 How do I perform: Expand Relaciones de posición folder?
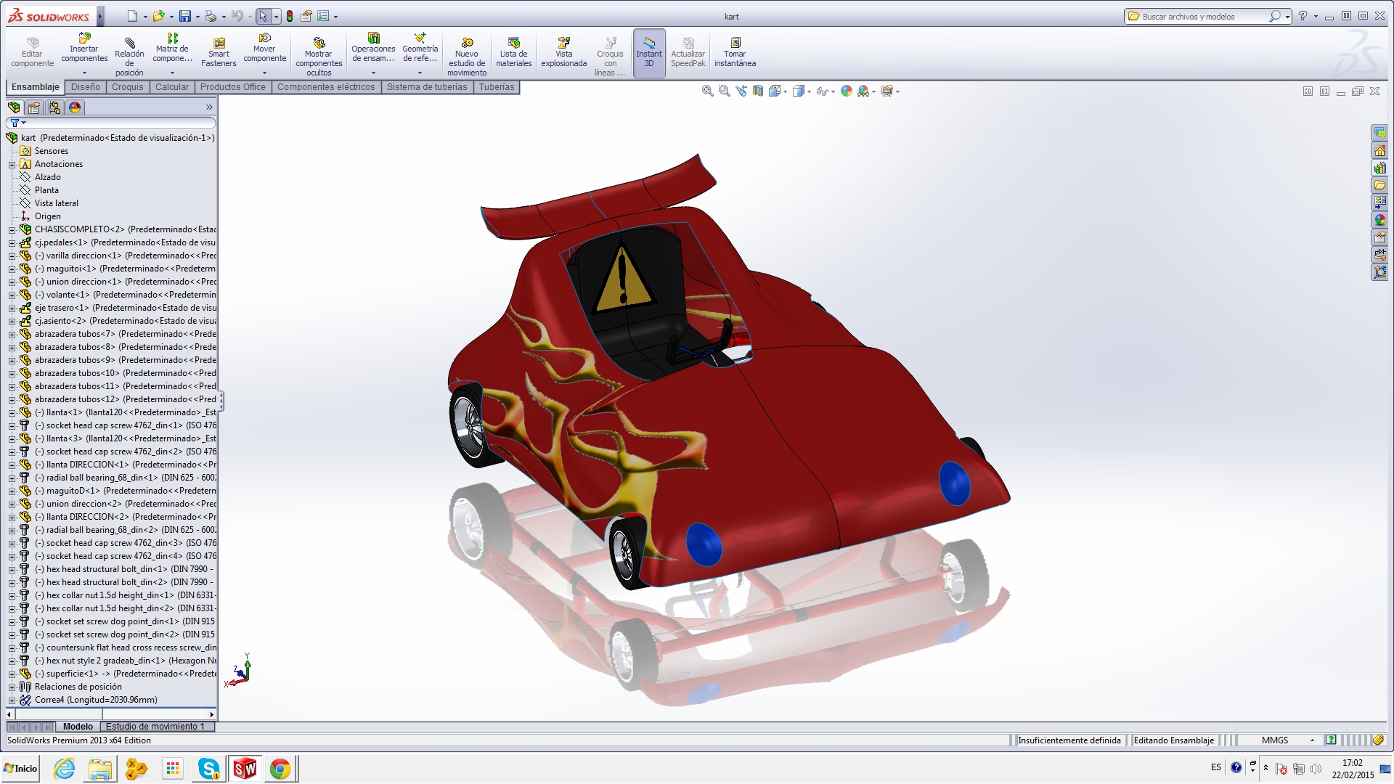[12, 687]
